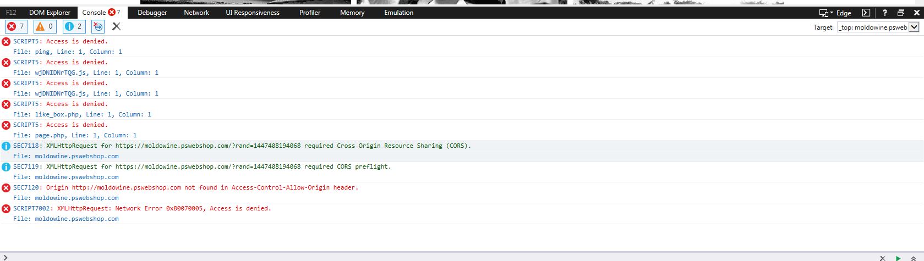Click error icon beside SCRIPT7002 message
The width and height of the screenshot is (924, 261).
[x=6, y=209]
